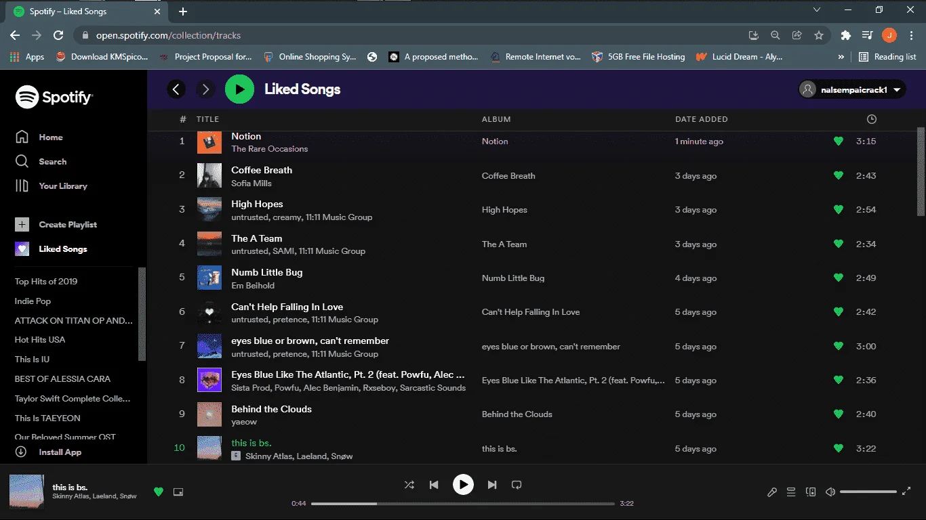Sort by the duration clock icon
Viewport: 926px width, 520px height.
point(872,119)
